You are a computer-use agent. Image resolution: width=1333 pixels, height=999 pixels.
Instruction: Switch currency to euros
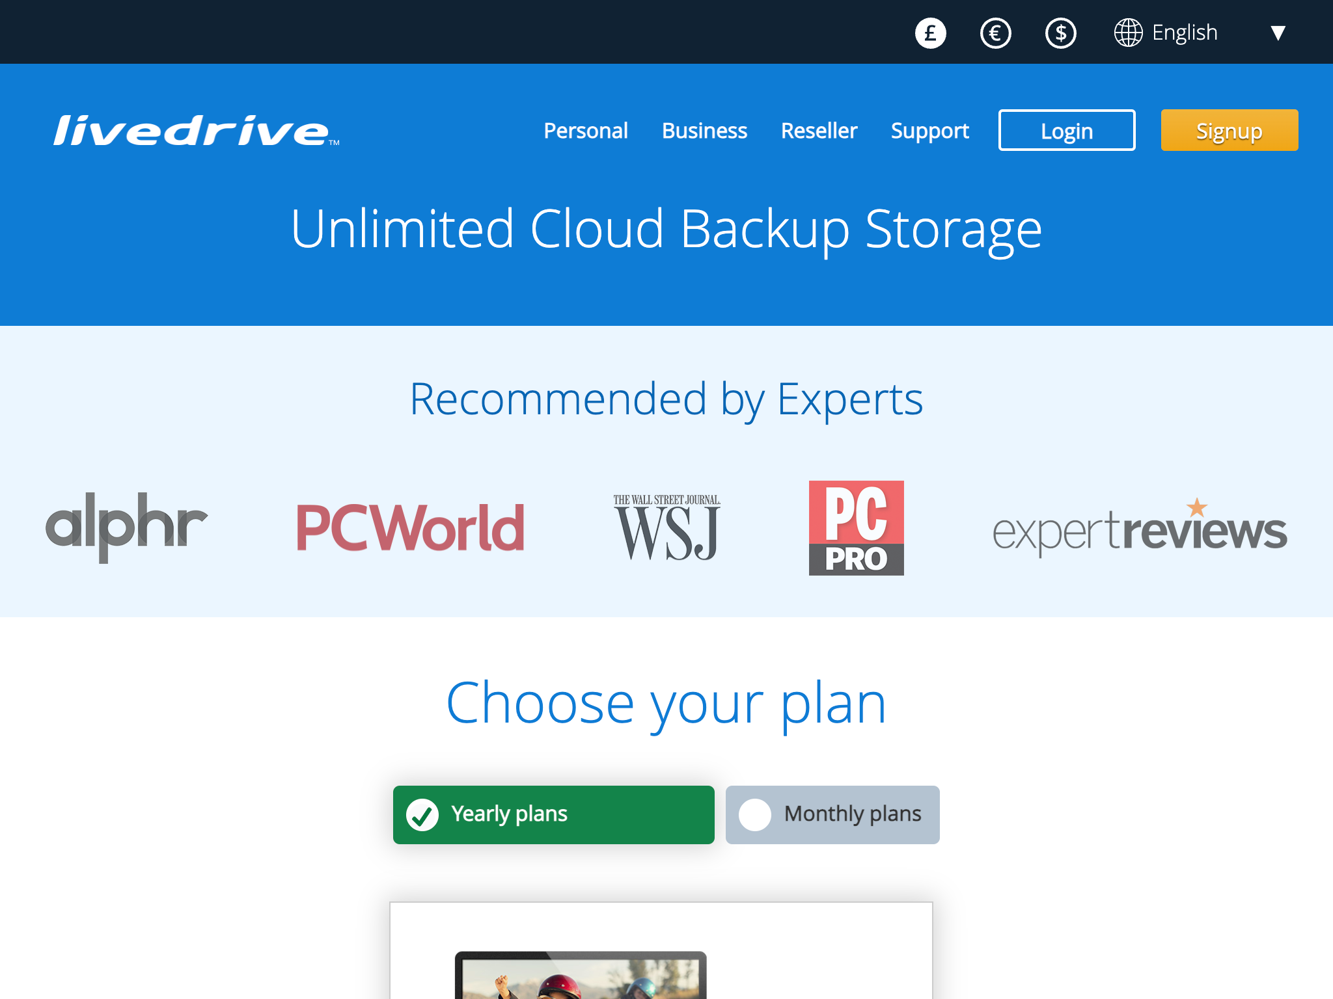coord(995,33)
